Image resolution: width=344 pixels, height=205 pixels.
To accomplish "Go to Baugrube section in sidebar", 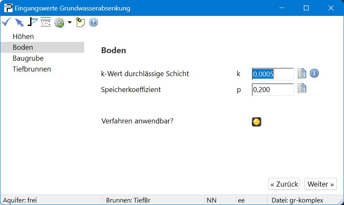I will (x=28, y=59).
